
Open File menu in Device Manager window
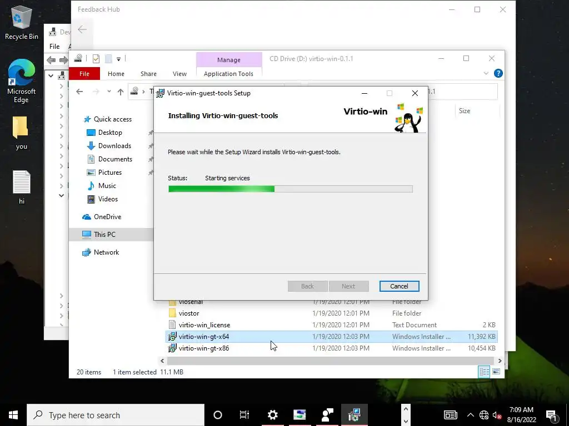point(54,47)
